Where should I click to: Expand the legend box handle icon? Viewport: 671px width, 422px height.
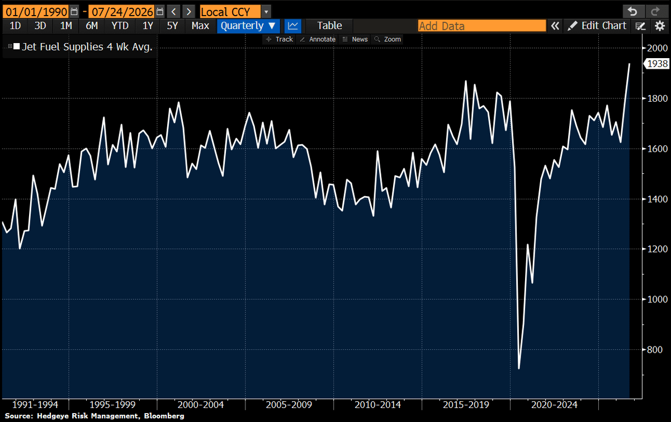(x=10, y=48)
